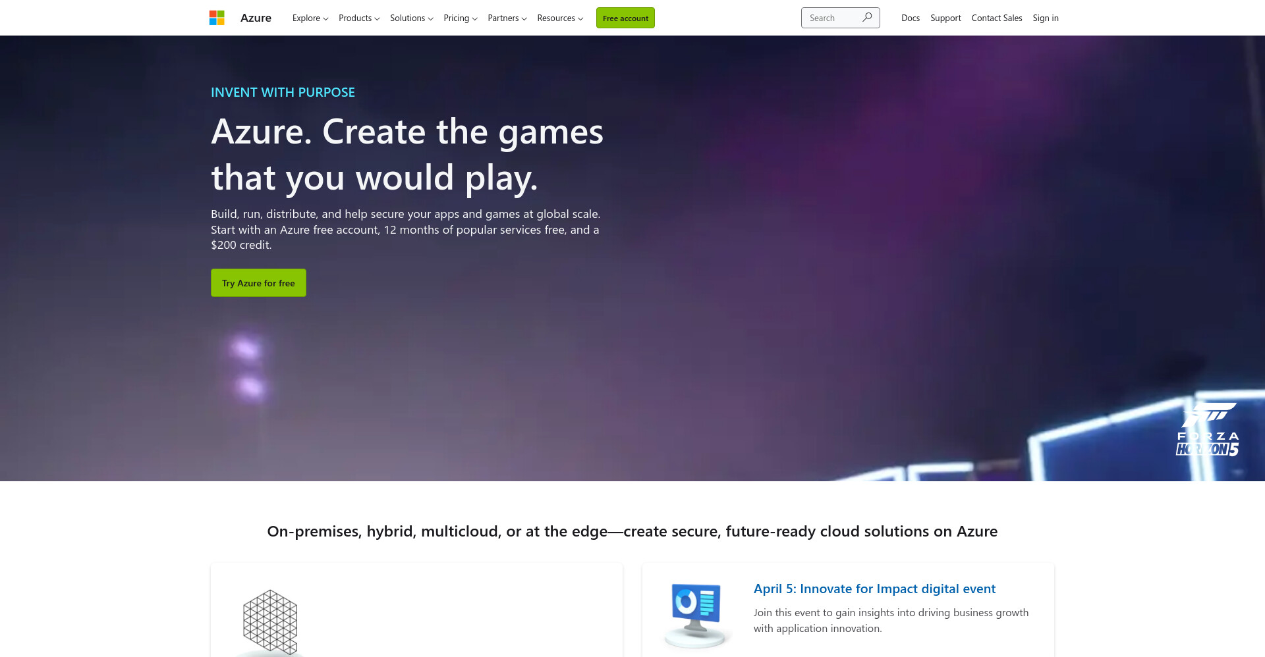Expand the Solutions menu
The height and width of the screenshot is (657, 1265).
[412, 18]
